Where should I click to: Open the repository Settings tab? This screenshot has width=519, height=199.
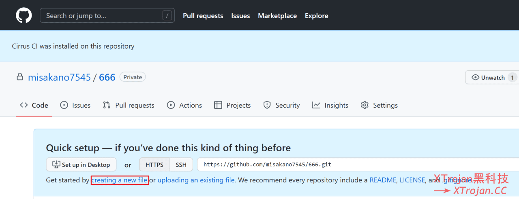coord(379,105)
